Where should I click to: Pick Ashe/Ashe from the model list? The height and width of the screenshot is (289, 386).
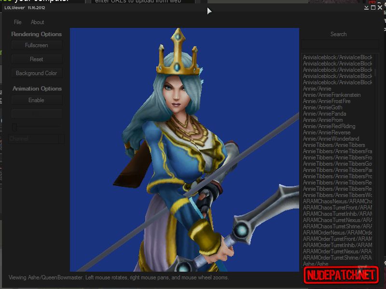click(316, 264)
